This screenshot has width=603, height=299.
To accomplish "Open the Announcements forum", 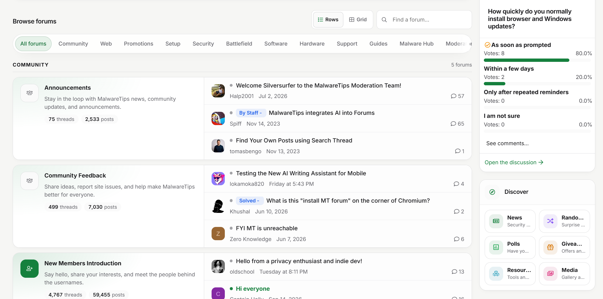I will pos(68,88).
